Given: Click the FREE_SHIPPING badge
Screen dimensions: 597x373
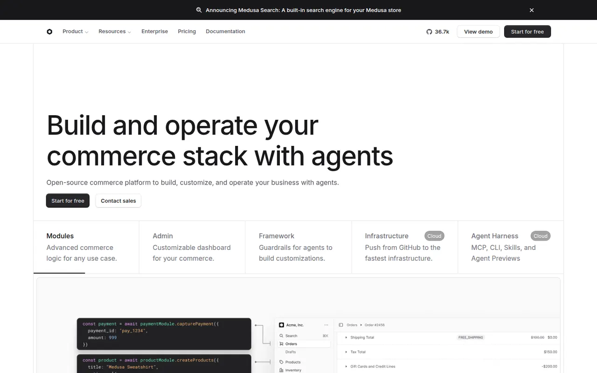Looking at the screenshot, I should pyautogui.click(x=471, y=338).
